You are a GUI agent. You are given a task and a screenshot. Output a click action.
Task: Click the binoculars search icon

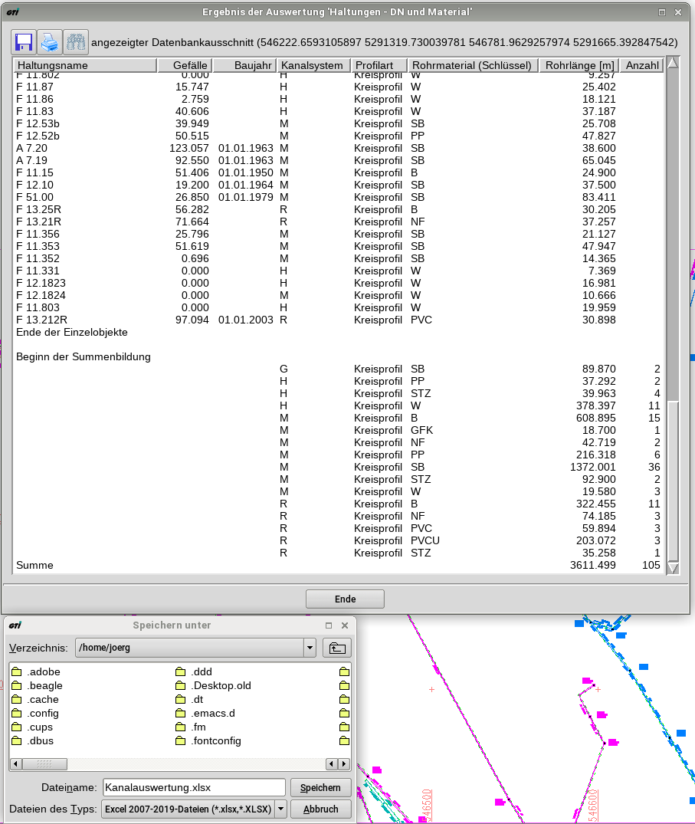(75, 42)
